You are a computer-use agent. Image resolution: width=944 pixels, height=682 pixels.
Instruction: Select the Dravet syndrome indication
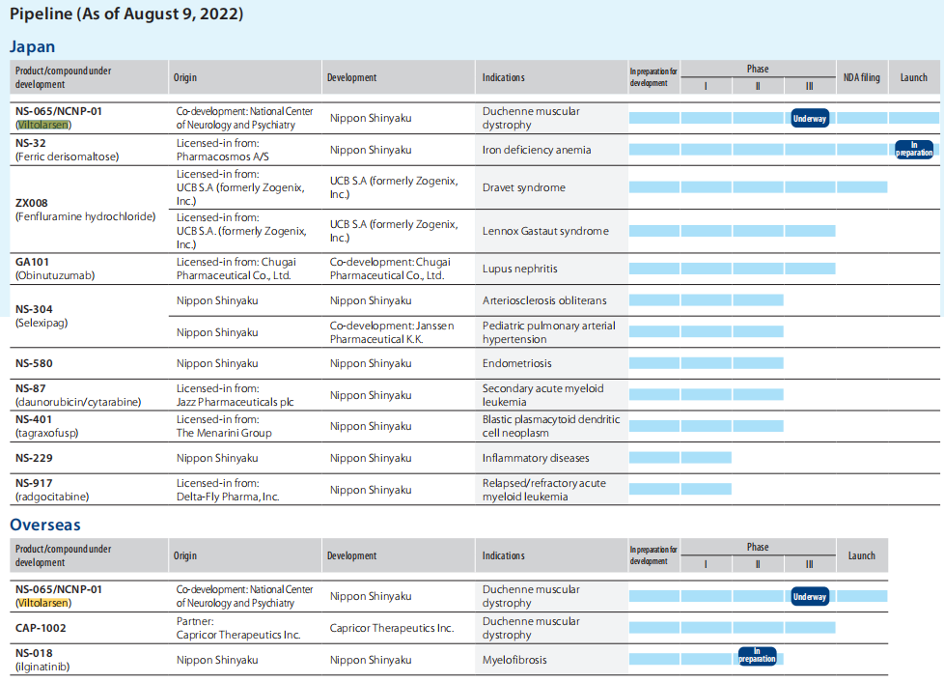pos(523,187)
